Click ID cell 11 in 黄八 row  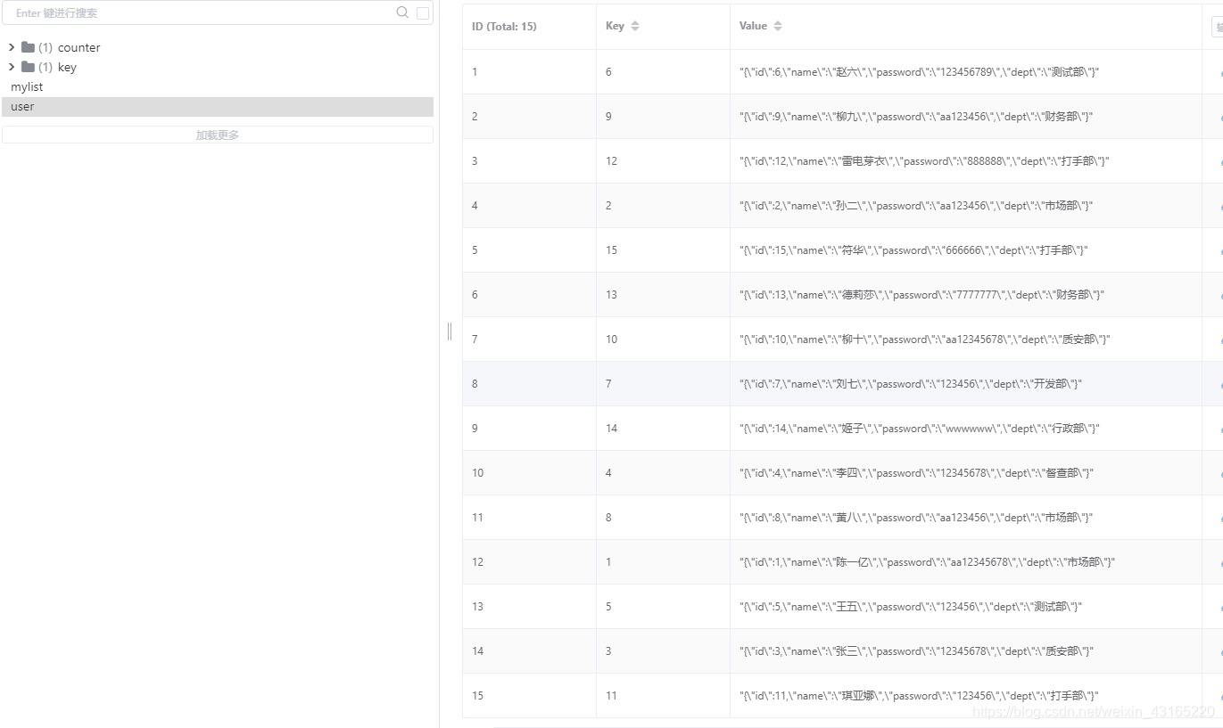point(529,518)
